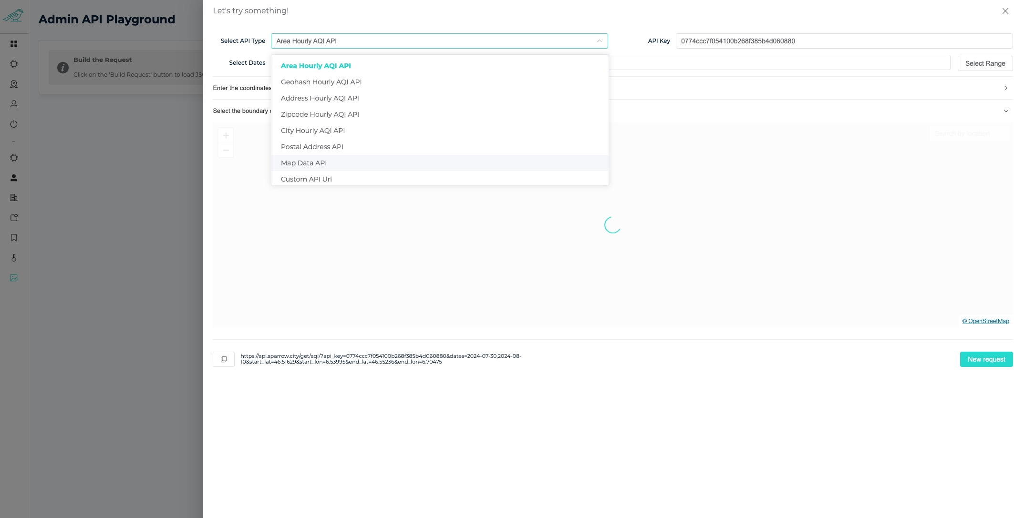Click the power icon in sidebar

14,124
